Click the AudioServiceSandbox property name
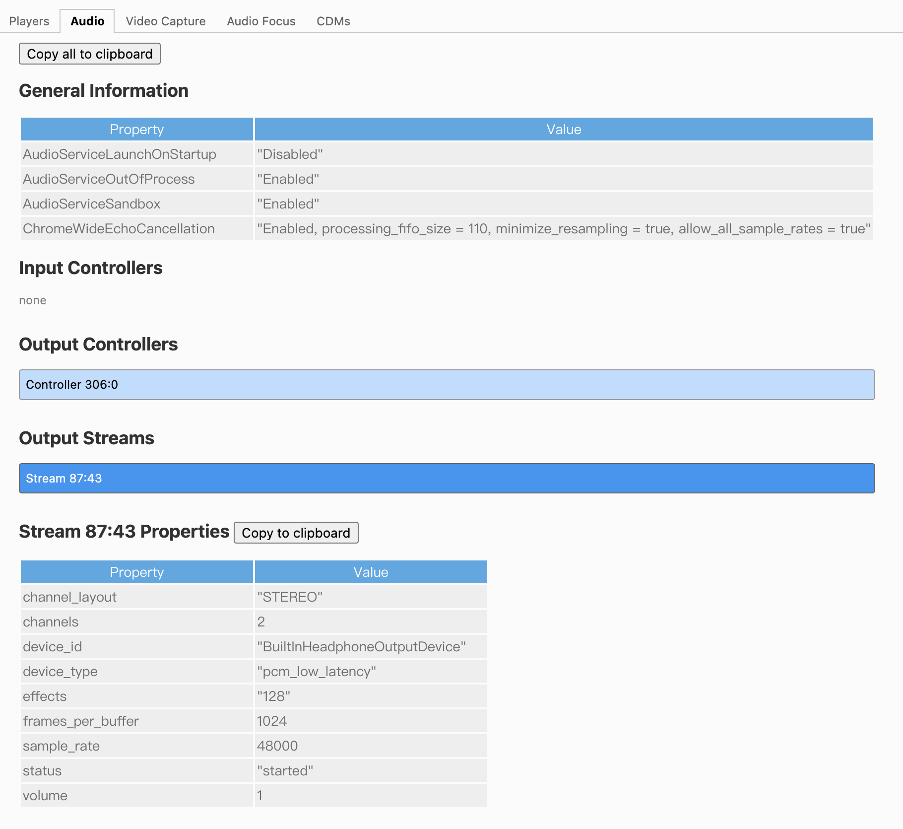Image resolution: width=903 pixels, height=829 pixels. tap(92, 204)
